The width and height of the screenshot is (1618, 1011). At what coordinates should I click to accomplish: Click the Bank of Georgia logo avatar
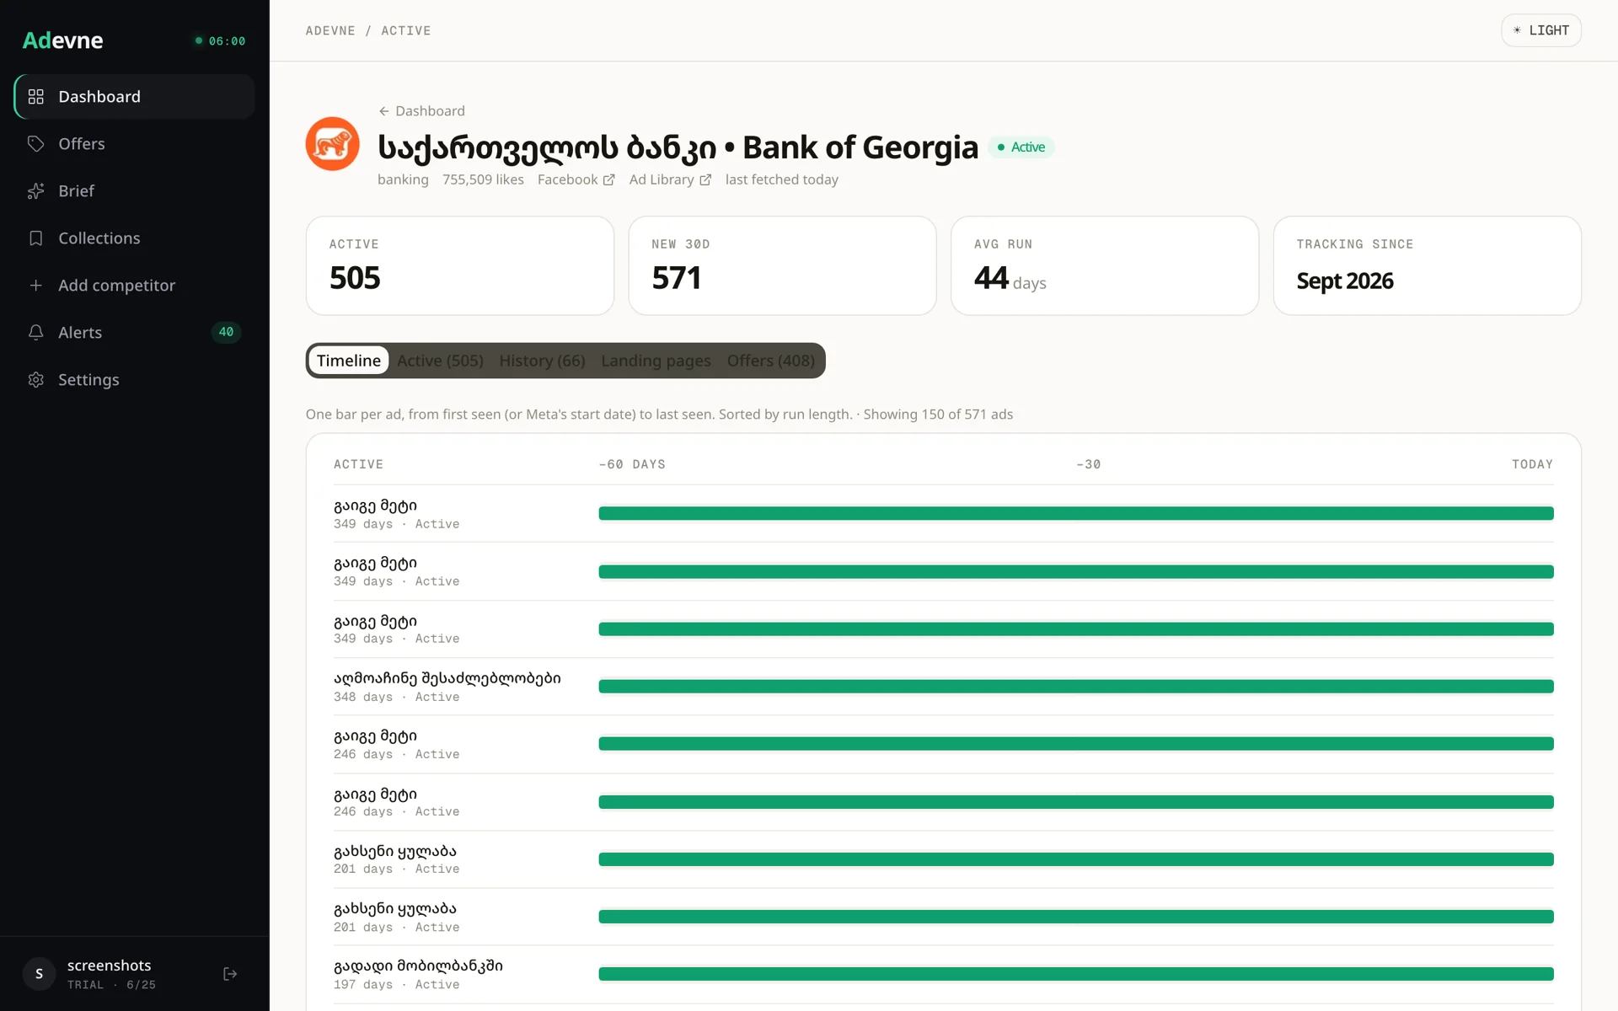(332, 144)
